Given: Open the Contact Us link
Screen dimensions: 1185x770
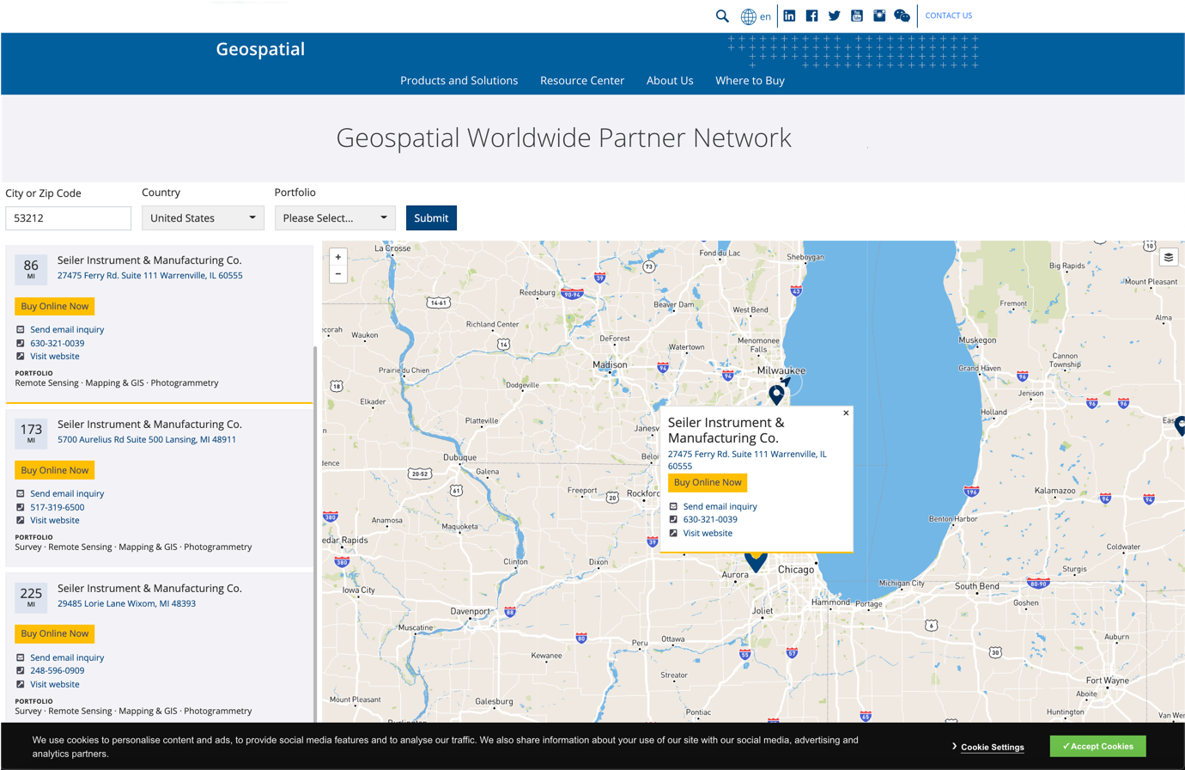Looking at the screenshot, I should [948, 15].
